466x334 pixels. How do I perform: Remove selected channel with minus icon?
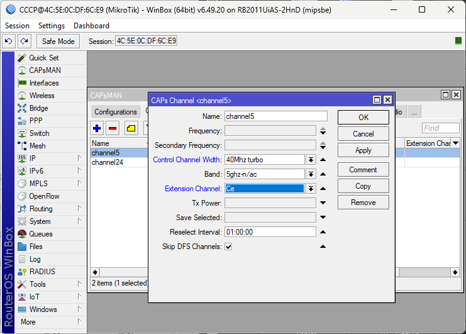tap(113, 128)
